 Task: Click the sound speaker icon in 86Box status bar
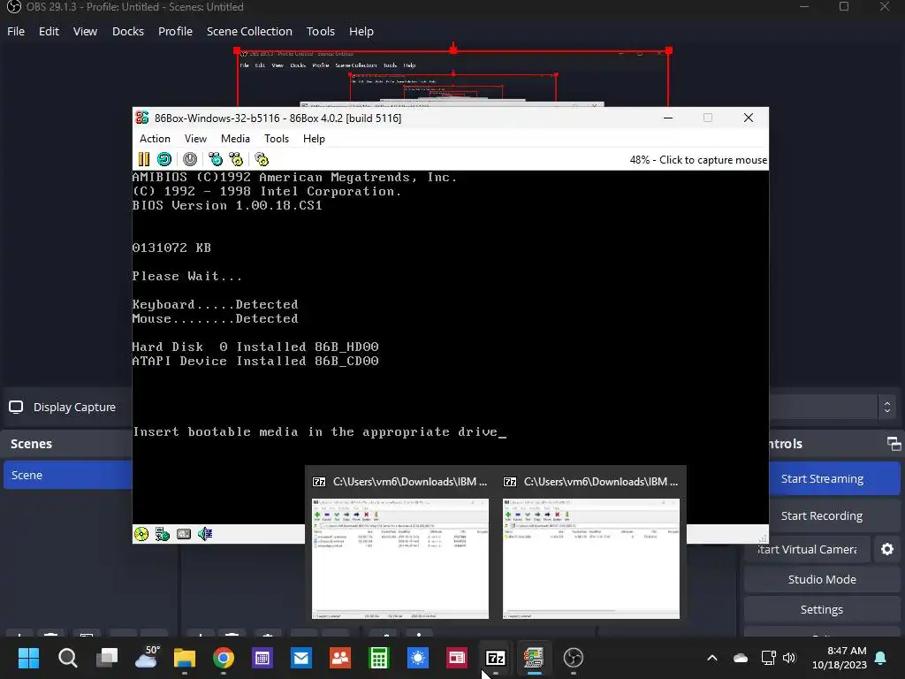pyautogui.click(x=205, y=534)
